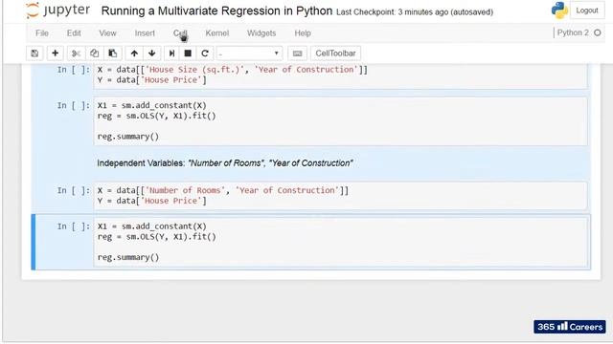Copy selected cells icon
The width and height of the screenshot is (613, 344).
tap(94, 54)
